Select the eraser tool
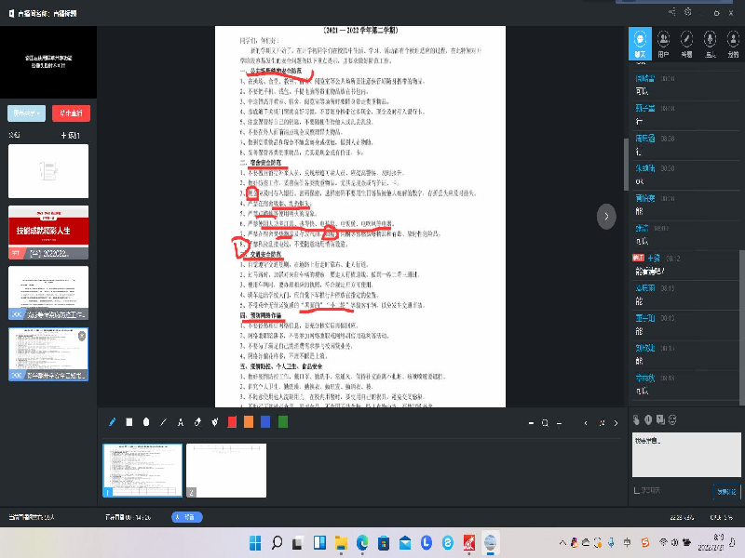 pos(197,422)
